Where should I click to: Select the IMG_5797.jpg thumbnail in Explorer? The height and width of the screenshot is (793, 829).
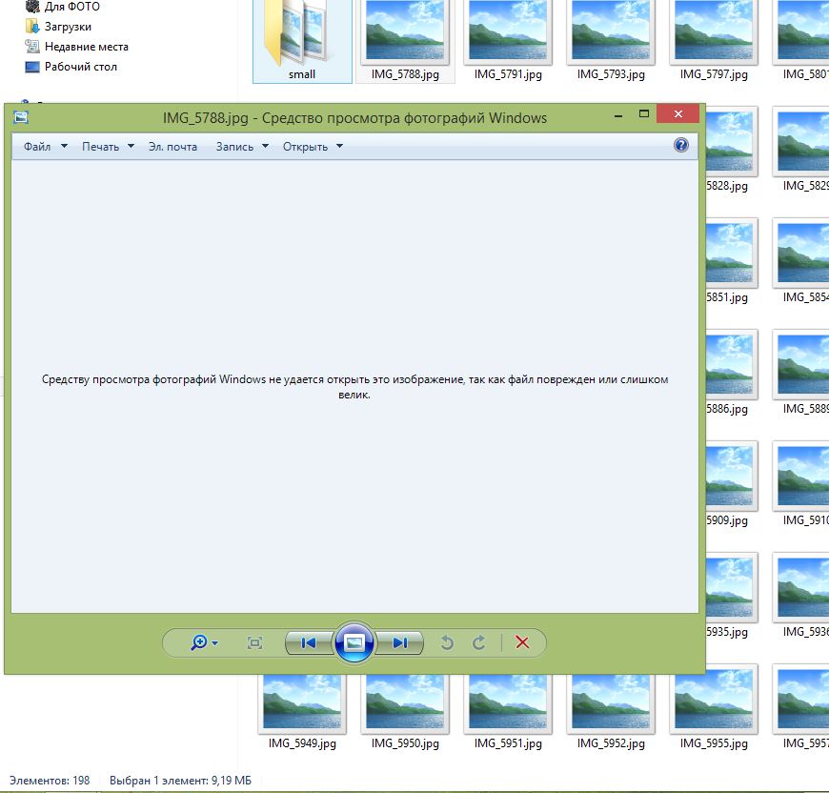(714, 31)
